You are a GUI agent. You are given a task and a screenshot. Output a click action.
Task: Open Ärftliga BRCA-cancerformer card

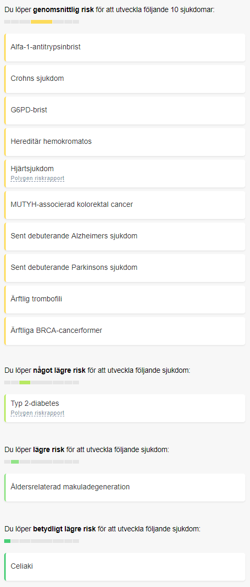click(124, 331)
